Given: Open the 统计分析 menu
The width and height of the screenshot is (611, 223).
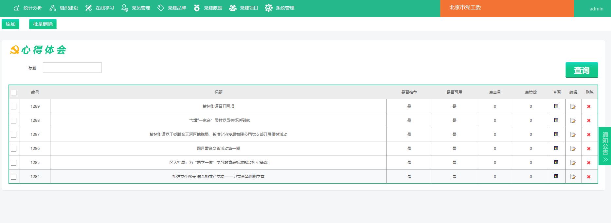Looking at the screenshot, I should point(28,8).
